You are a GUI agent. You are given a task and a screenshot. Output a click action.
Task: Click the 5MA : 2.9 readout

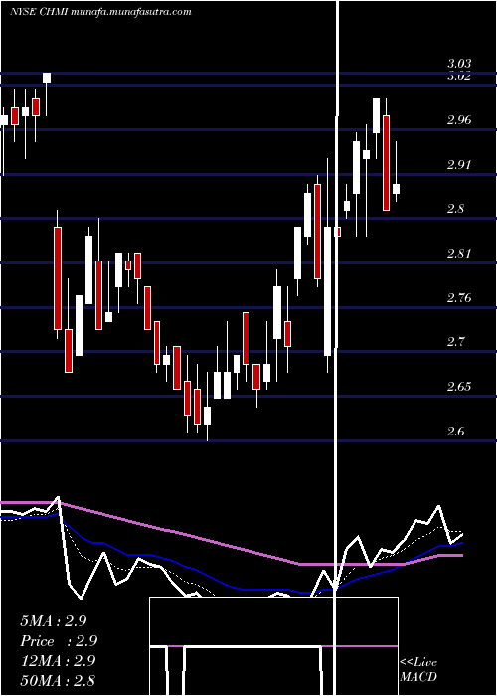54,621
